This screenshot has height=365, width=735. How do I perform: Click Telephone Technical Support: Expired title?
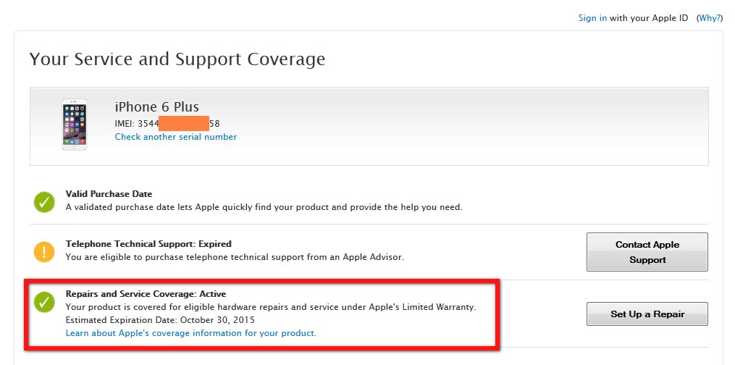148,244
